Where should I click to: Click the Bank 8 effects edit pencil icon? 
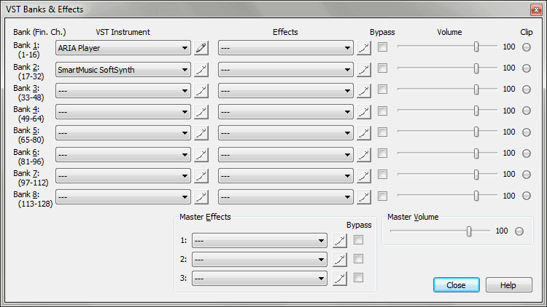tap(364, 197)
